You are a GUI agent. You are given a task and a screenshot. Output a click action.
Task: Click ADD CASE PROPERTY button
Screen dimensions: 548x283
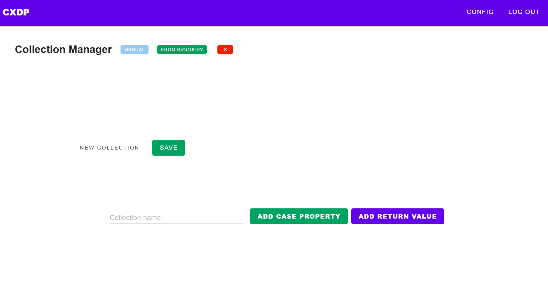click(x=299, y=216)
